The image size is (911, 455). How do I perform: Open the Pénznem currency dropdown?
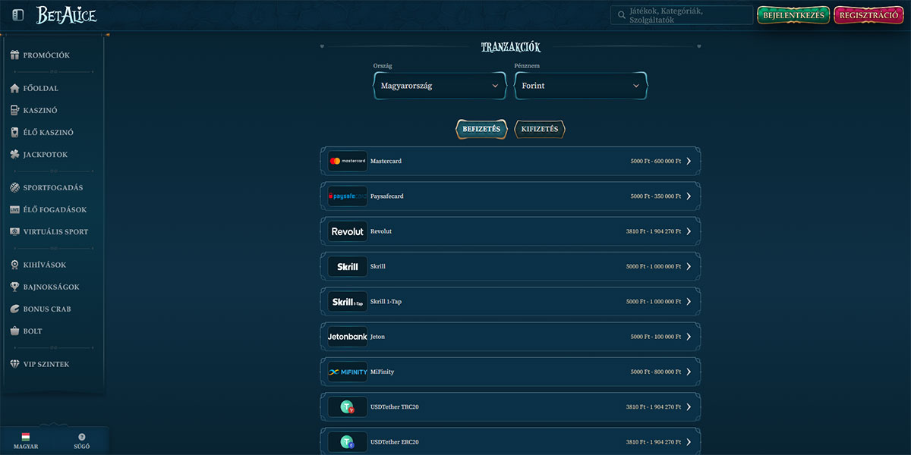[x=580, y=86]
